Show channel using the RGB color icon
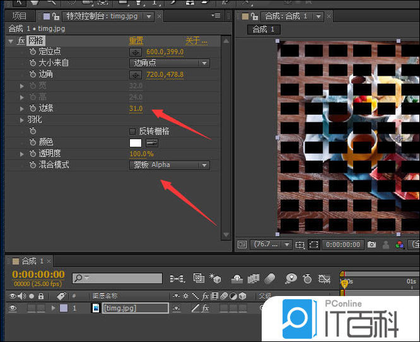The width and height of the screenshot is (420, 342). click(399, 244)
